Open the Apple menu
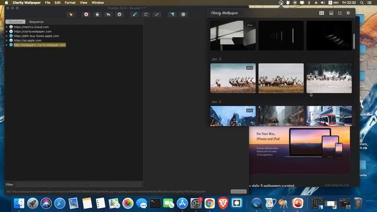This screenshot has height=212, width=377. [6, 2]
